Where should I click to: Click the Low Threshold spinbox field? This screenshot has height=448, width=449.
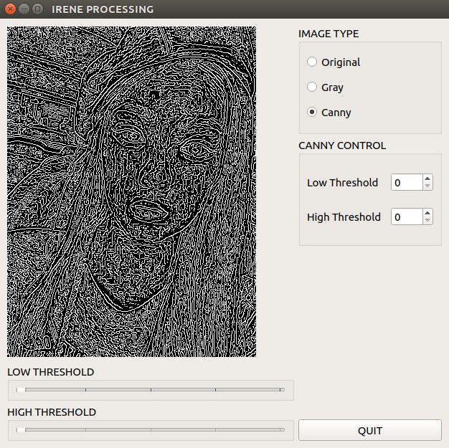pos(407,182)
